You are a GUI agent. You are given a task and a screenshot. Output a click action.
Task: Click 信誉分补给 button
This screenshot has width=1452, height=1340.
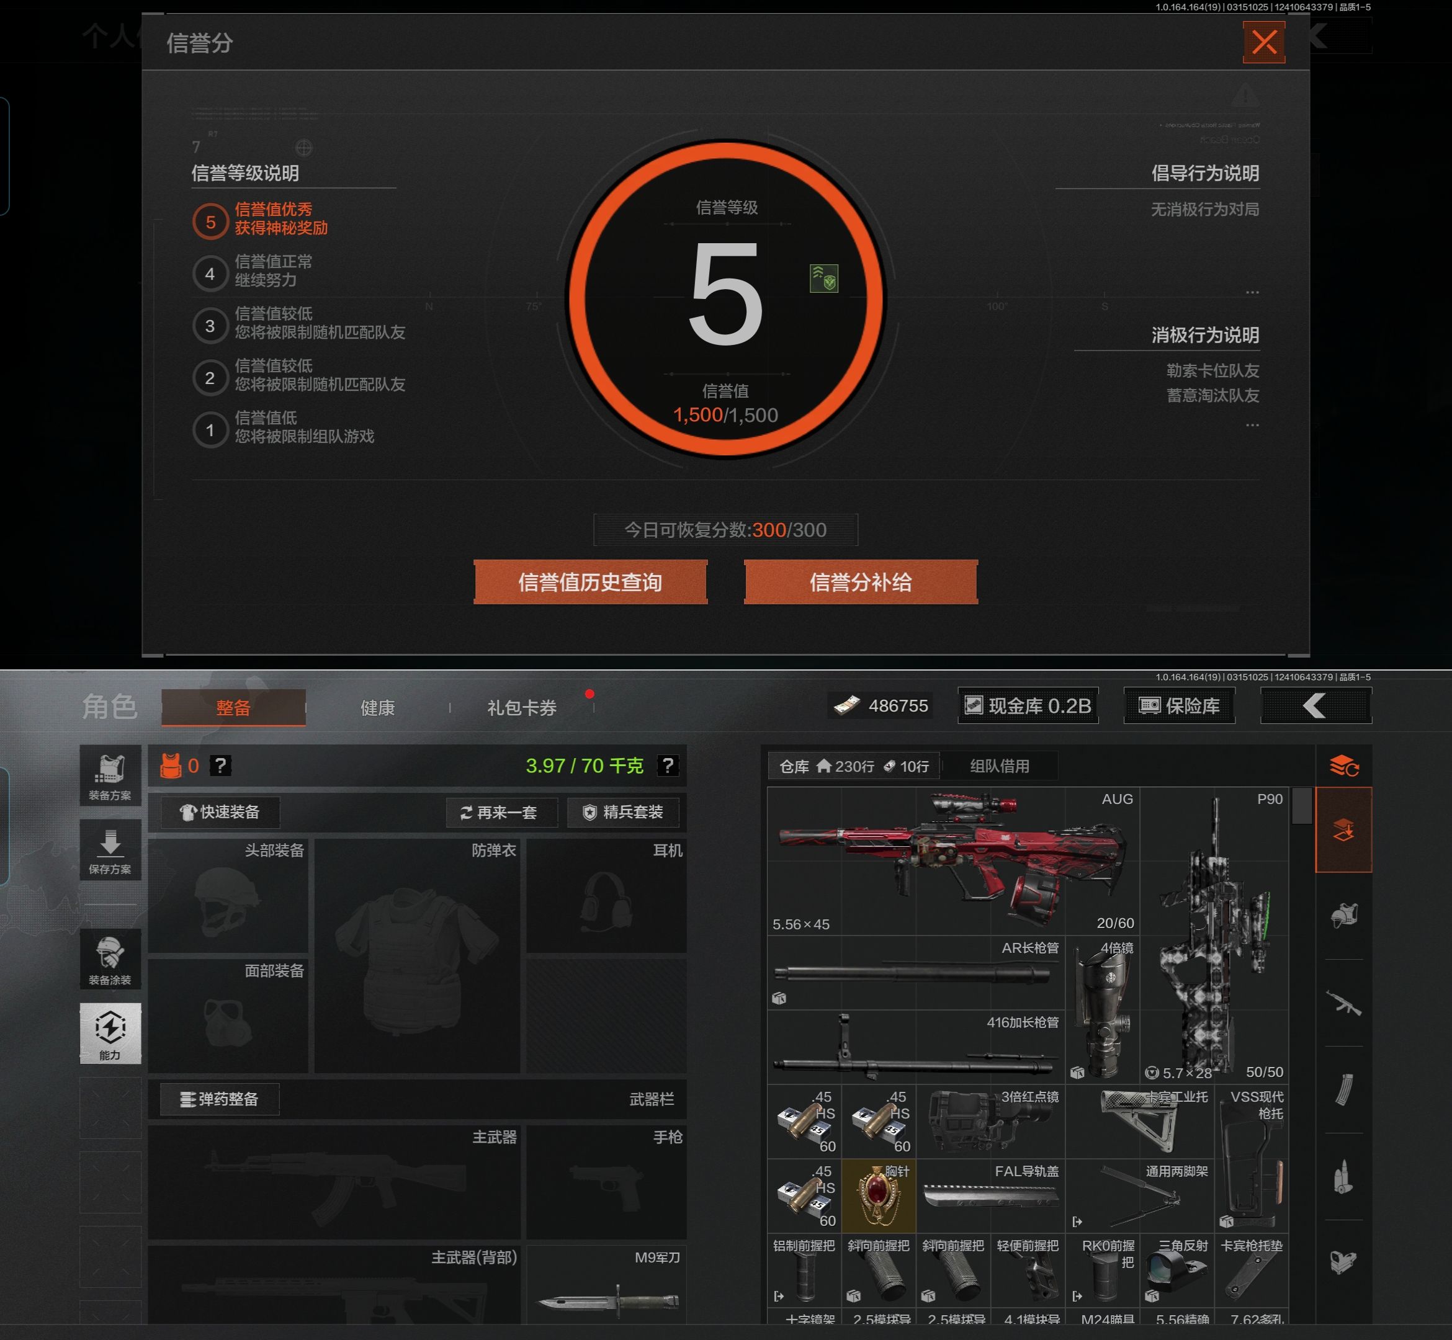860,581
